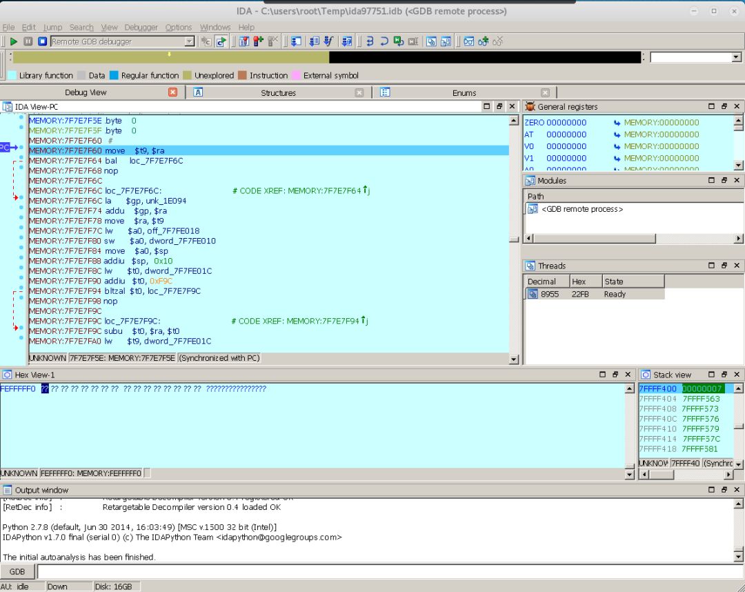The height and width of the screenshot is (592, 745).
Task: Select the move $t9, $ra instruction line
Action: click(268, 150)
